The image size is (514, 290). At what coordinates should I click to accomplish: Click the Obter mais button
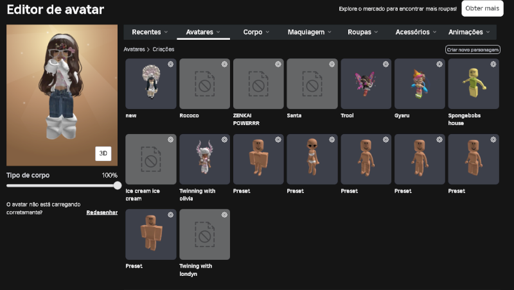coord(483,8)
